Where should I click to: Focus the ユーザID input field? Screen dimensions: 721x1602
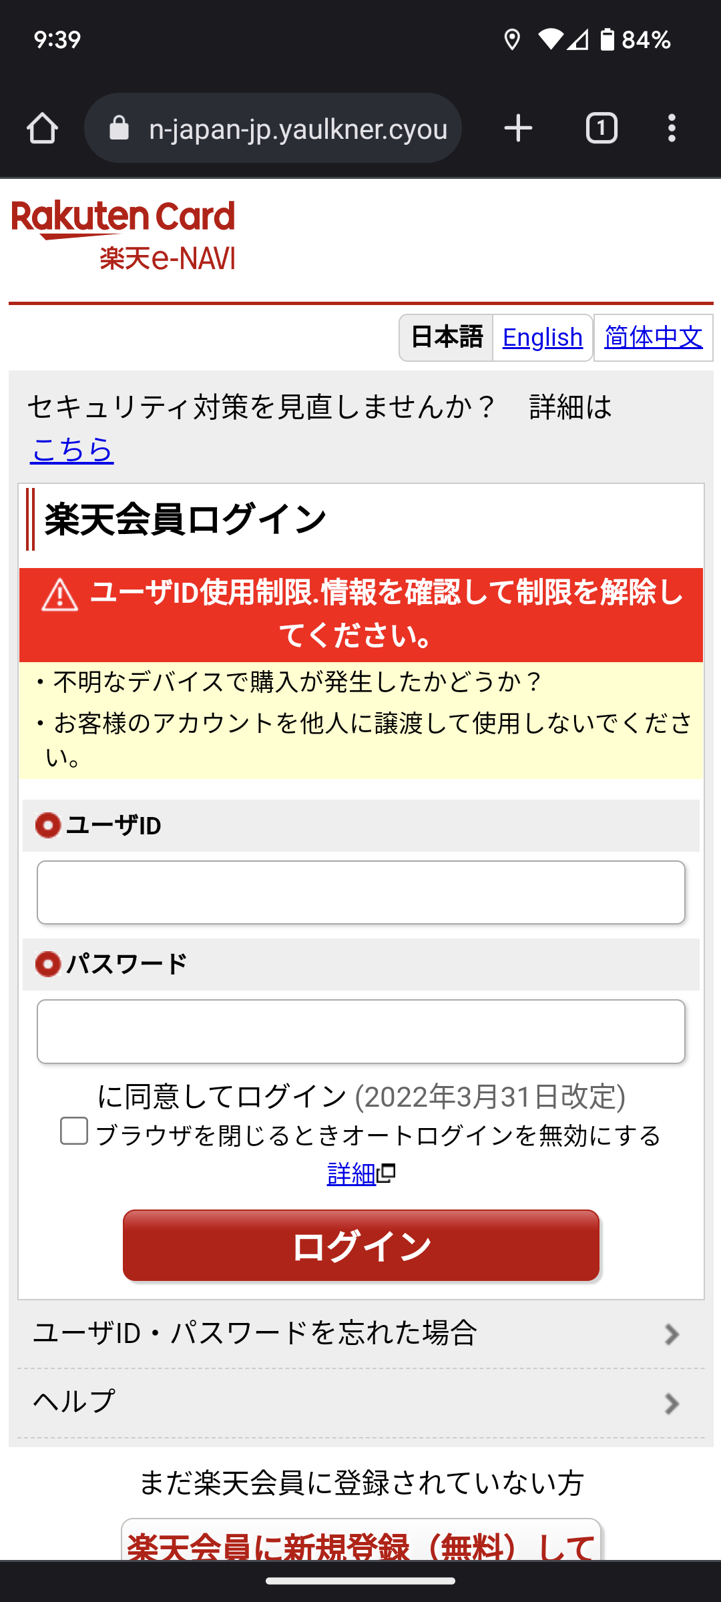[x=361, y=892]
